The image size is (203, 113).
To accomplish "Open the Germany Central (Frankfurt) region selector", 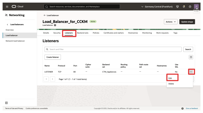I will click(x=157, y=6).
